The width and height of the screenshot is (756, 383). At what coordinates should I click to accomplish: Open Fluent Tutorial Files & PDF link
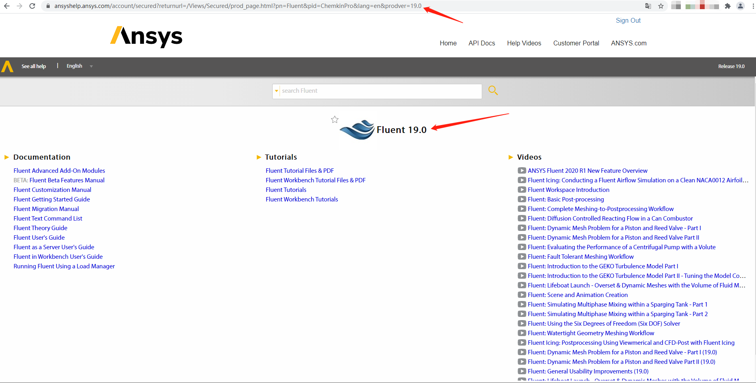point(300,171)
